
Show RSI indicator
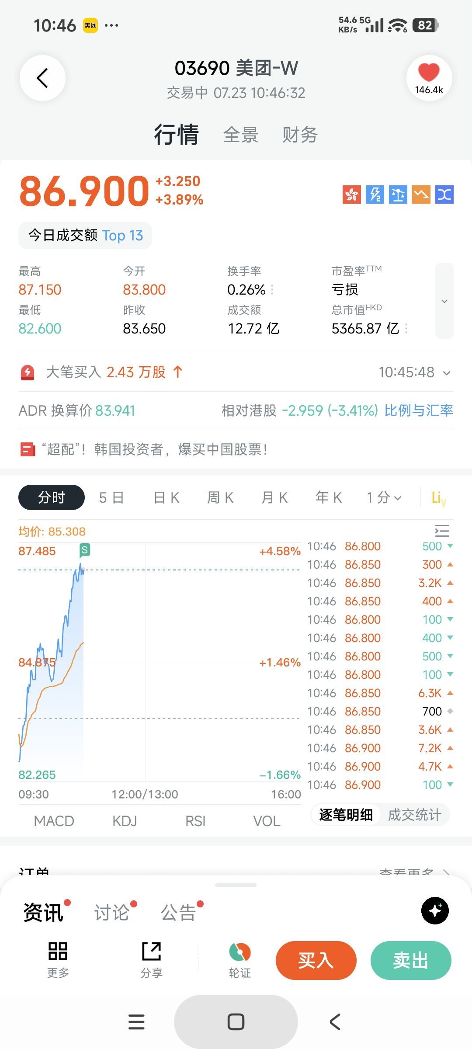(195, 821)
